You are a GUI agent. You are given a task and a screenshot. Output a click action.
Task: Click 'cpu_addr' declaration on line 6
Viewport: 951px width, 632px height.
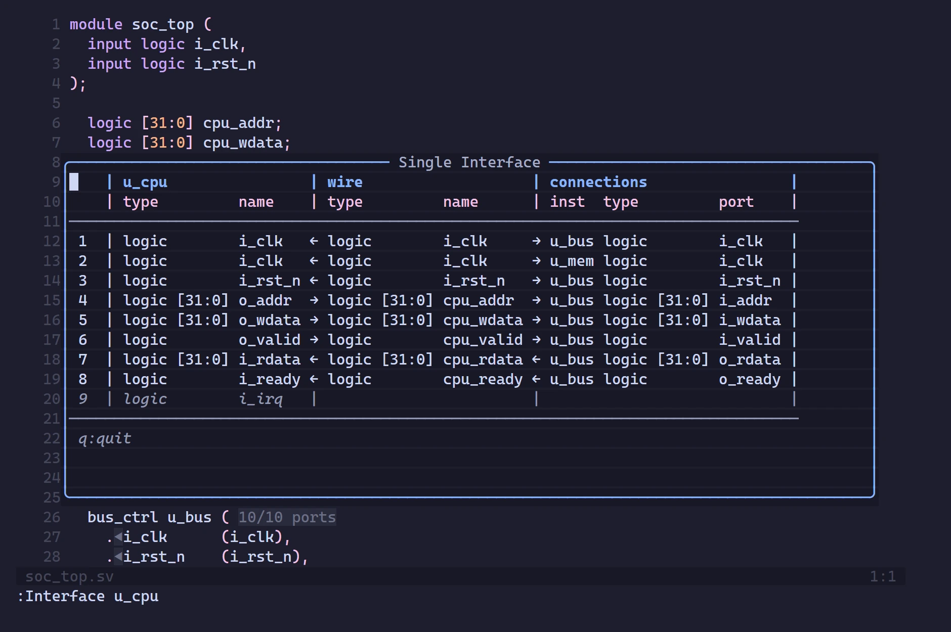point(238,123)
